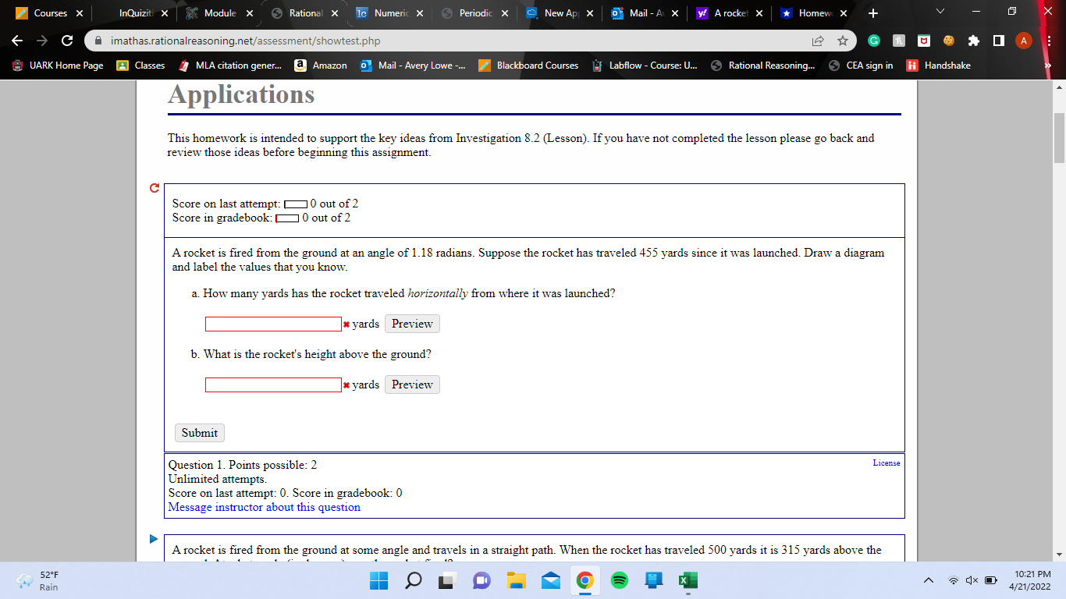Open the tab search dropdown arrow
This screenshot has width=1066, height=599.
tap(939, 13)
